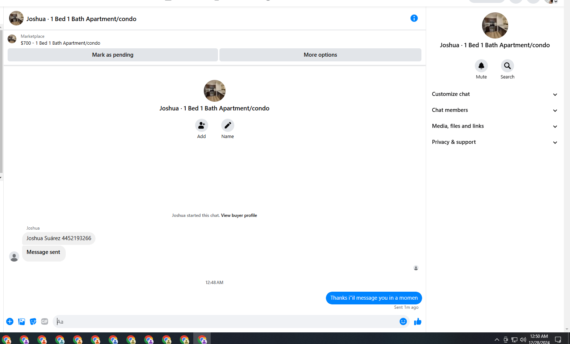Viewport: 570px width, 344px height.
Task: Attach a photo using the image icon
Action: tap(21, 321)
